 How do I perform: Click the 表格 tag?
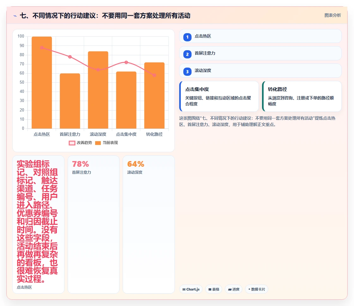(214, 289)
